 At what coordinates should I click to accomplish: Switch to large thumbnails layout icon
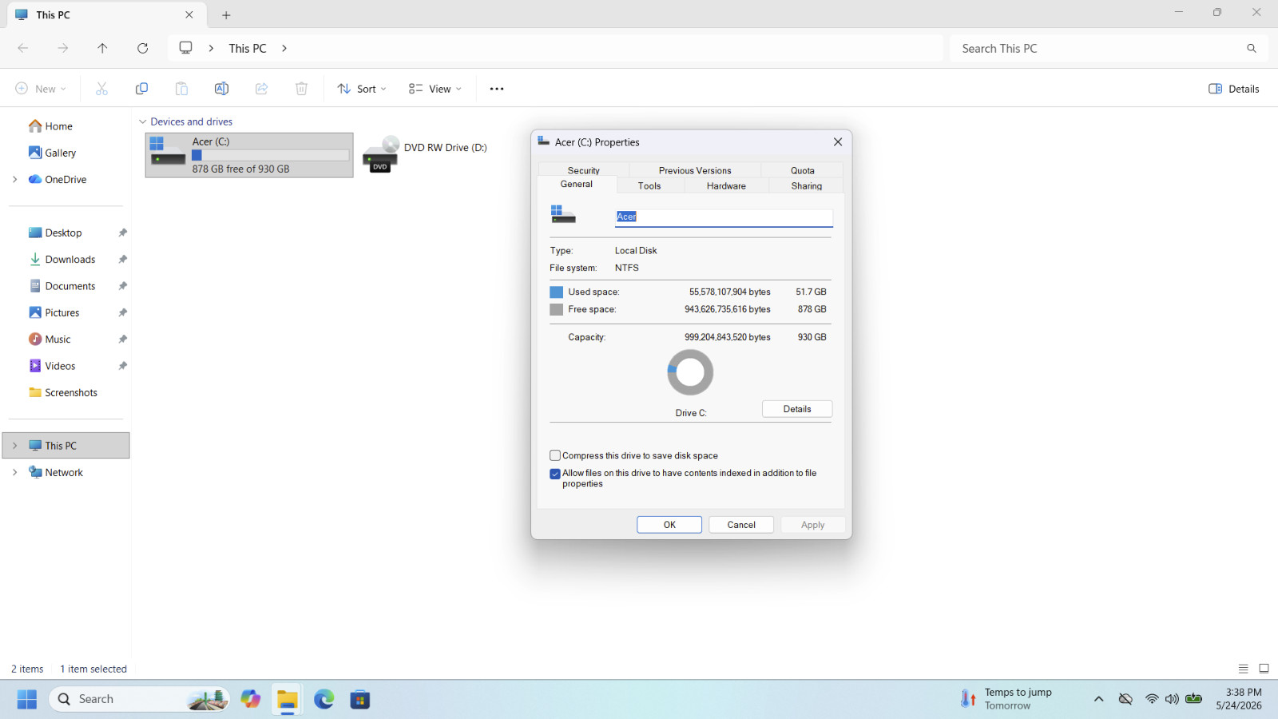tap(1264, 669)
